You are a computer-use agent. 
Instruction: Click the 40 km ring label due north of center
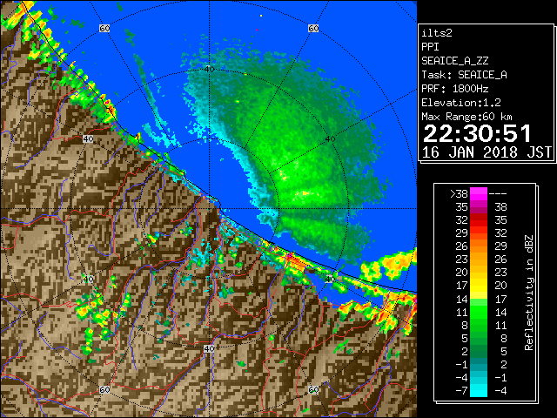click(x=209, y=70)
